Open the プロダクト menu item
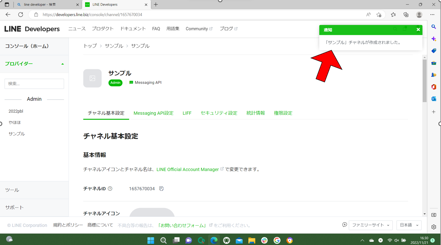441x245 pixels. tap(103, 29)
